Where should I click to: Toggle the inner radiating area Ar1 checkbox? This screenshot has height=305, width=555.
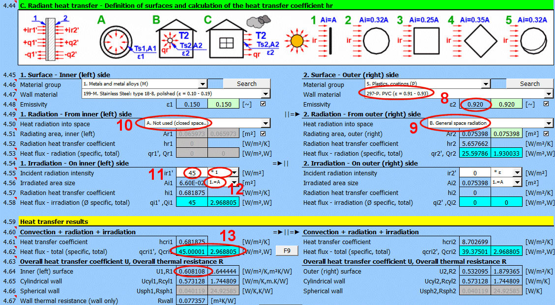(263, 134)
